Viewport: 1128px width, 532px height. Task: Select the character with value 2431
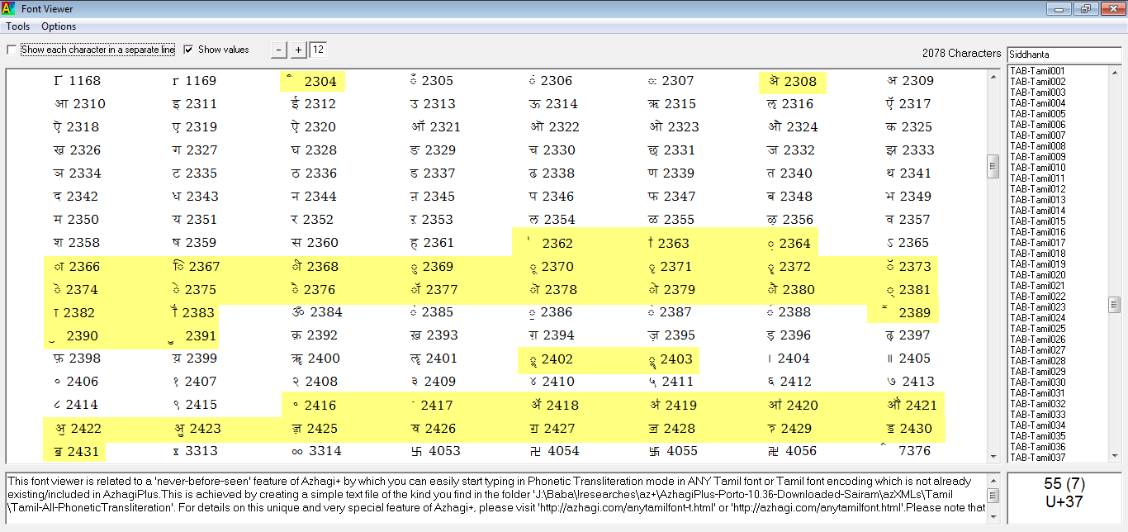click(75, 451)
